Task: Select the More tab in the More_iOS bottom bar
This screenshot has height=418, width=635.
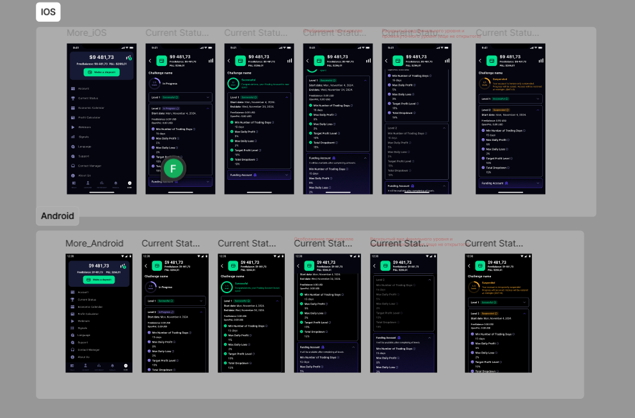Action: [129, 183]
